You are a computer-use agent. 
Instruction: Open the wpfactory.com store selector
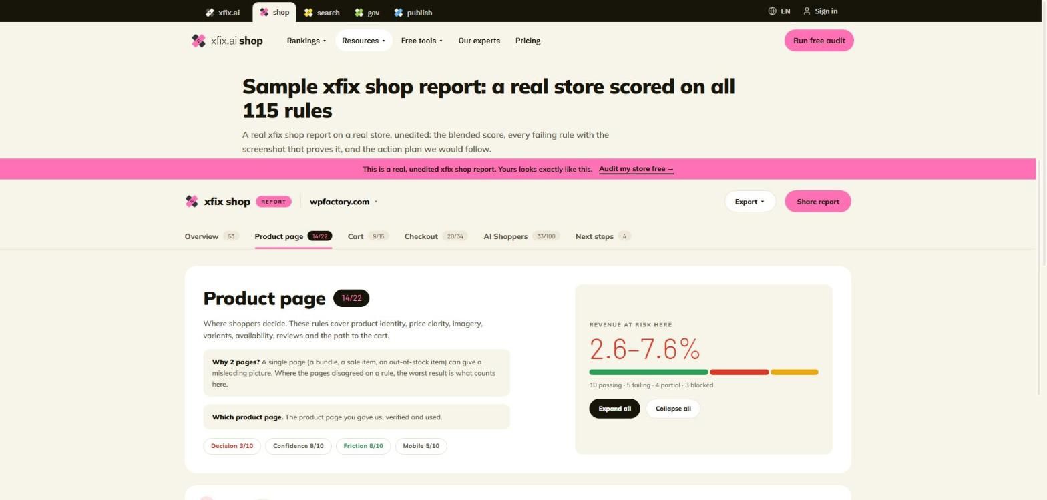[344, 202]
